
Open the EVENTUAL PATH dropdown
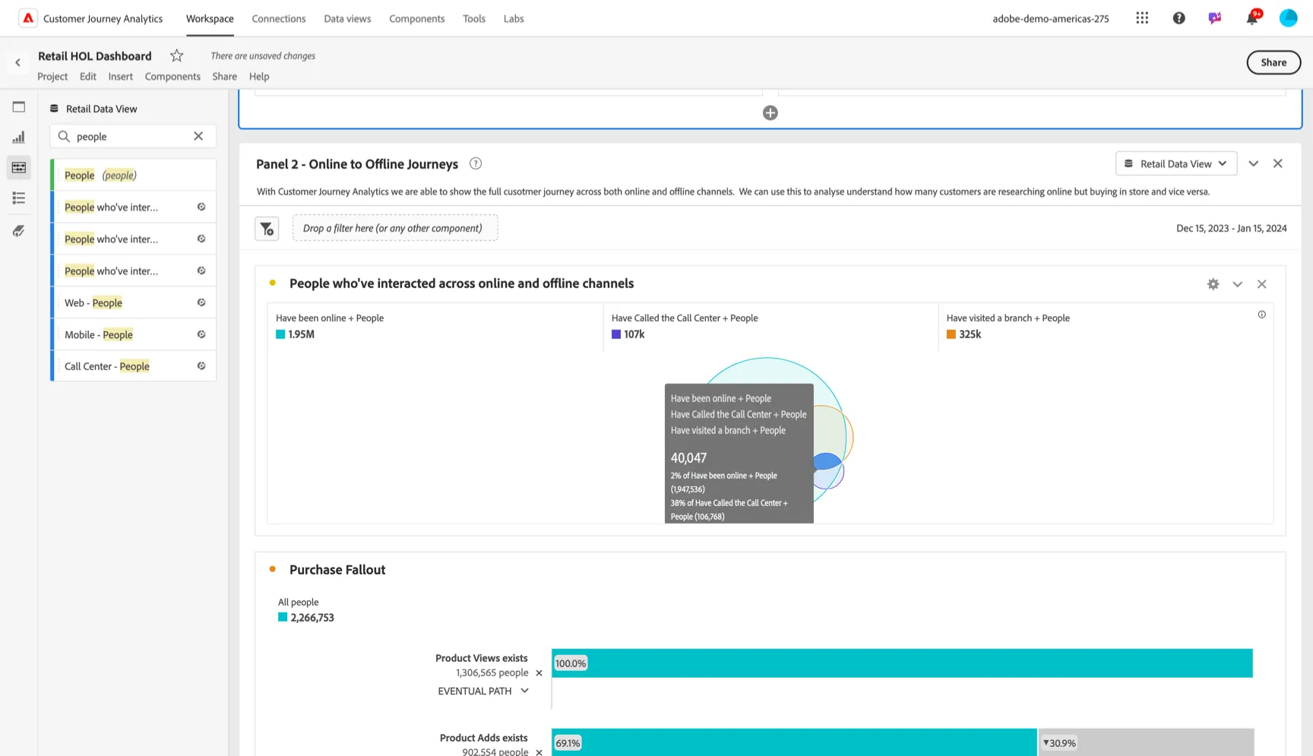483,691
